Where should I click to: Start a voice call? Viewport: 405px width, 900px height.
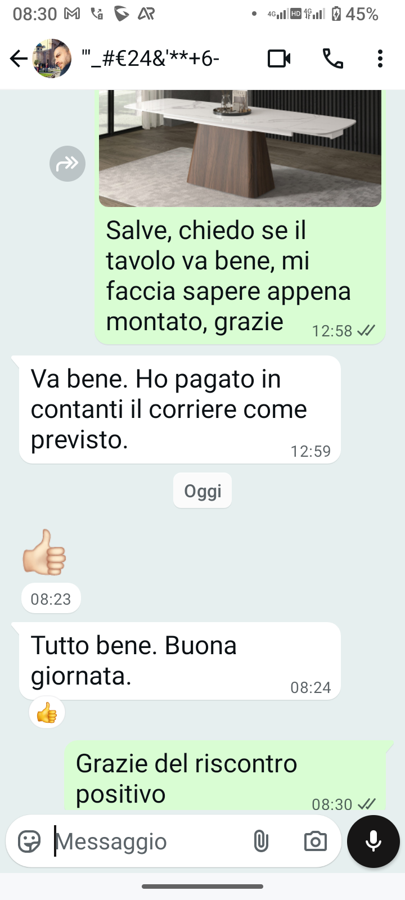tap(333, 58)
